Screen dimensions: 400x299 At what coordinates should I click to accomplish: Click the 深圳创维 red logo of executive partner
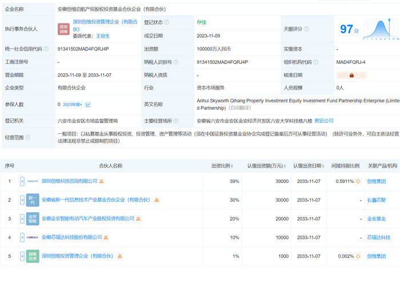[63, 29]
